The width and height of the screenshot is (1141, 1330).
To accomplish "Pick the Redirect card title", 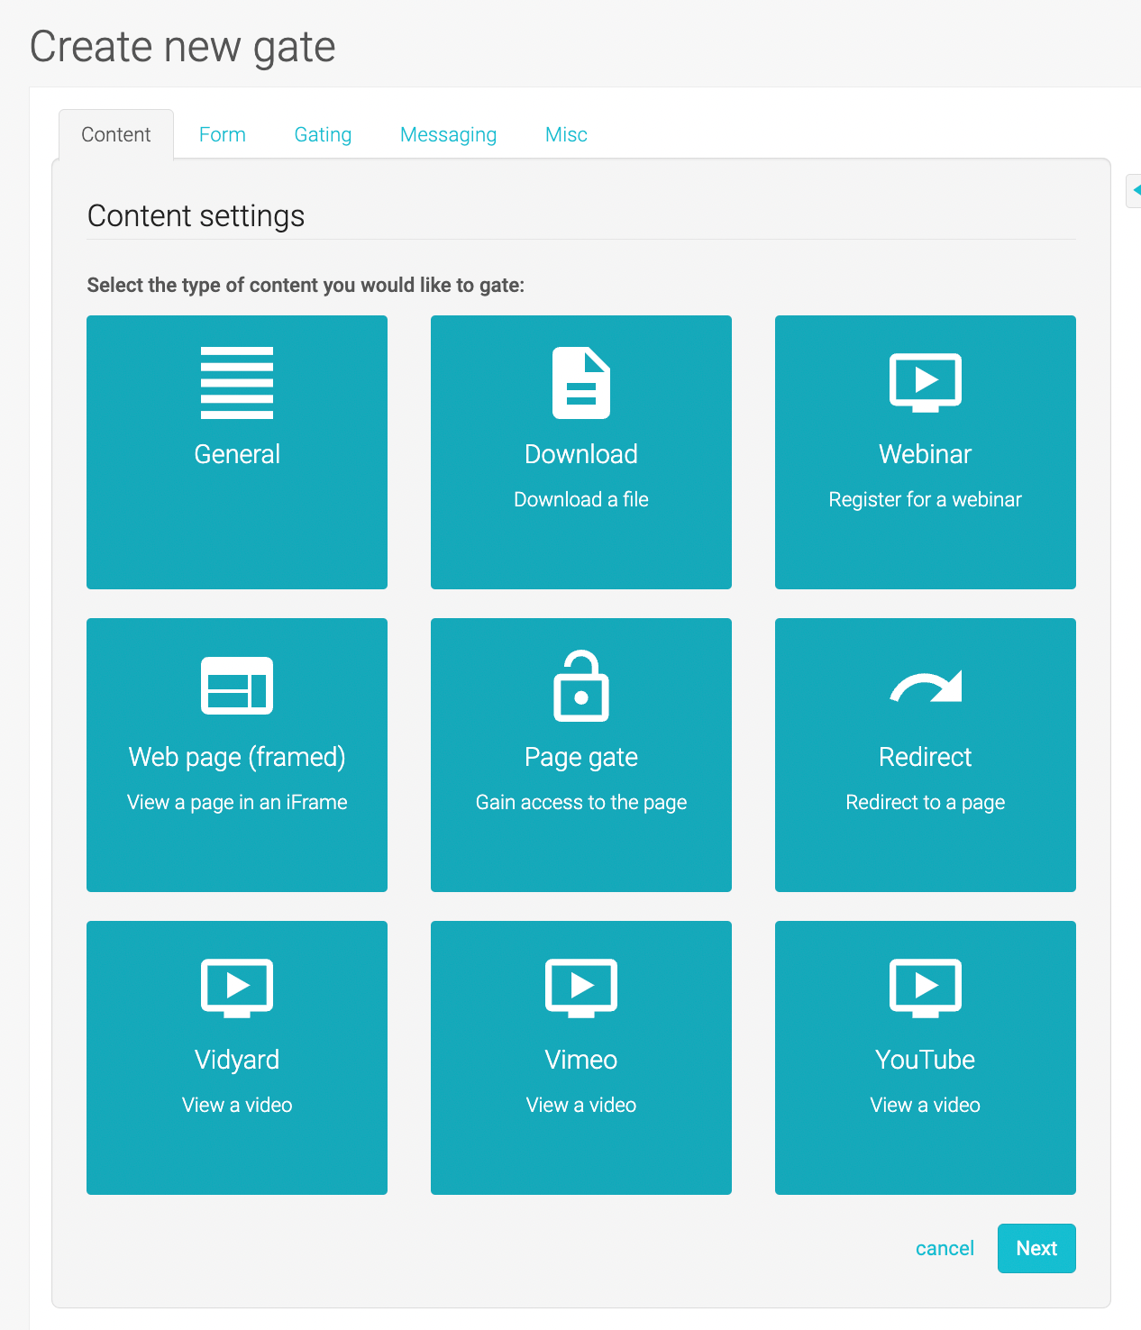I will pos(926,757).
